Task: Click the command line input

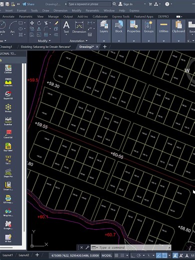Action: (130, 247)
